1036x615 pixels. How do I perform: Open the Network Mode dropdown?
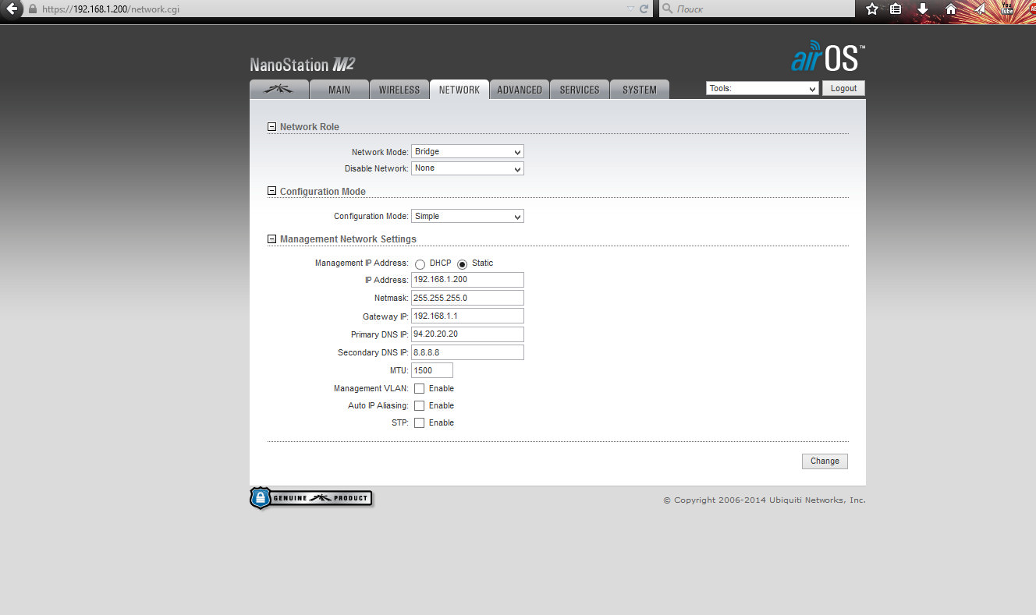tap(467, 152)
